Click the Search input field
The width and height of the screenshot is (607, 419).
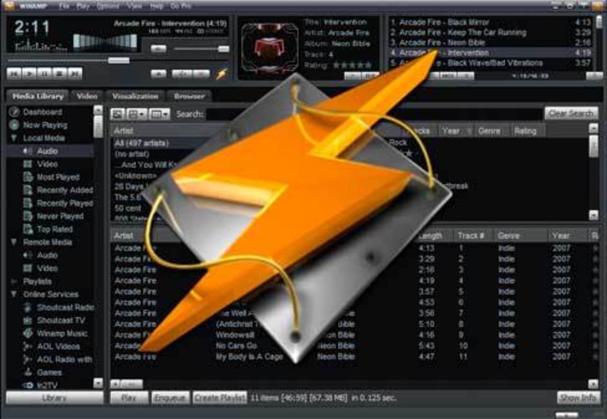tap(375, 114)
